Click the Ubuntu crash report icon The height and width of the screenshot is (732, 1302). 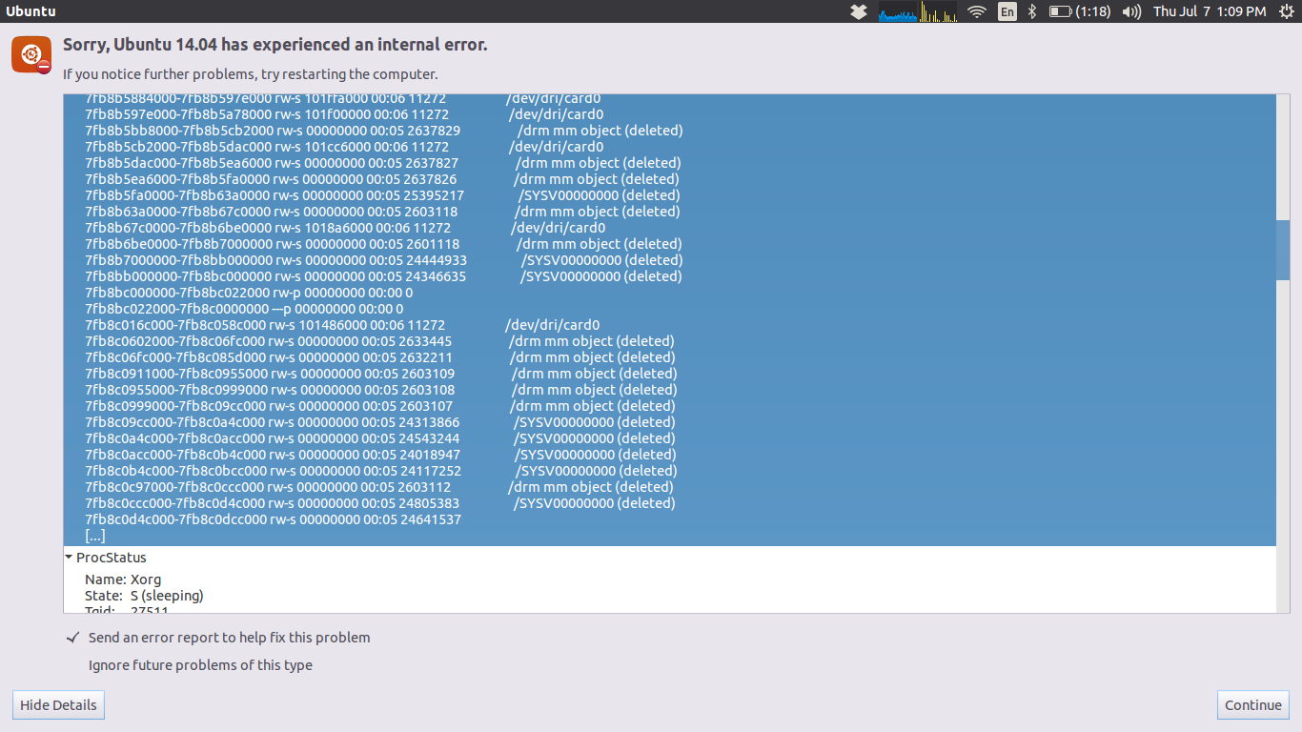[x=31, y=54]
